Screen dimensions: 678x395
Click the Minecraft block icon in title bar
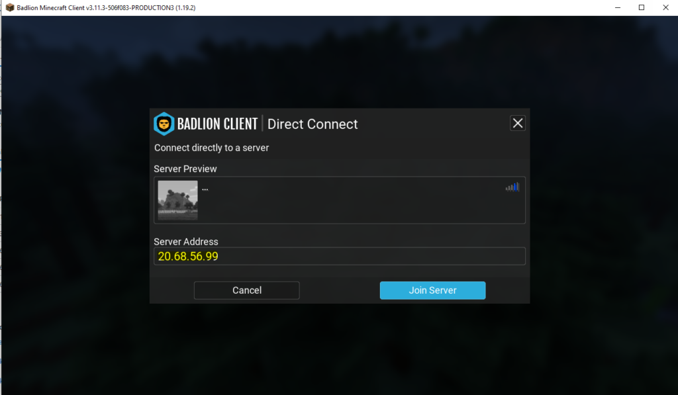9,7
